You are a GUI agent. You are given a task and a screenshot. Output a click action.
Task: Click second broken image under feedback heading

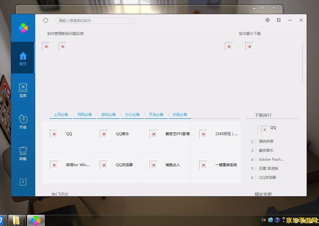point(63,47)
